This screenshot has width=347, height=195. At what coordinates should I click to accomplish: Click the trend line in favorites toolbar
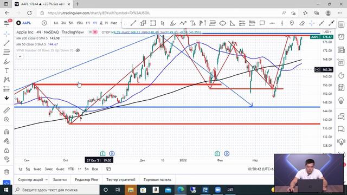133,23
